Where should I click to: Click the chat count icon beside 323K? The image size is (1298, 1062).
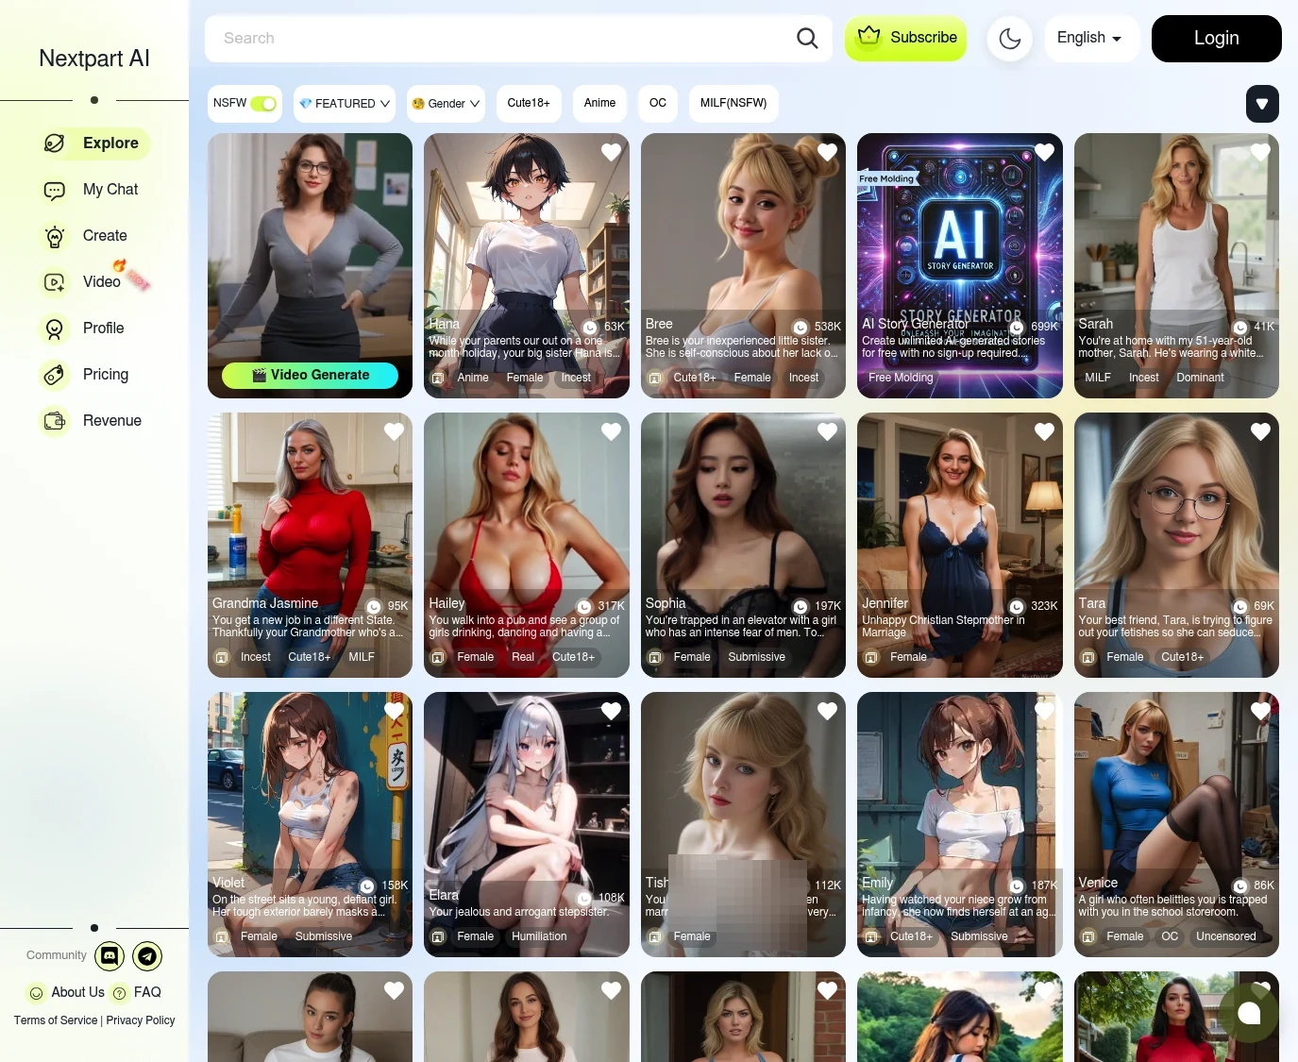[x=1017, y=607]
